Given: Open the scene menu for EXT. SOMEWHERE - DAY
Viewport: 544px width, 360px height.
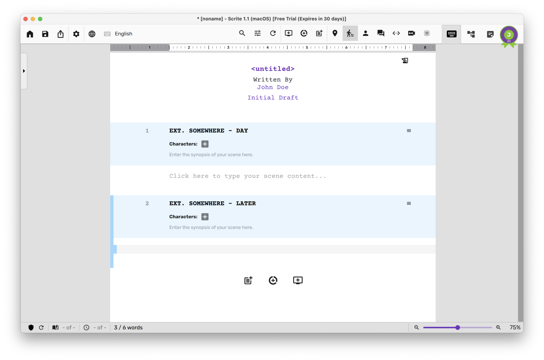Looking at the screenshot, I should click(409, 130).
